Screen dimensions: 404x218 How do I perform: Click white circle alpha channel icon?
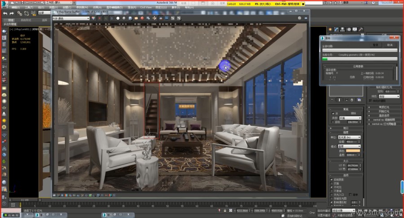[118, 18]
